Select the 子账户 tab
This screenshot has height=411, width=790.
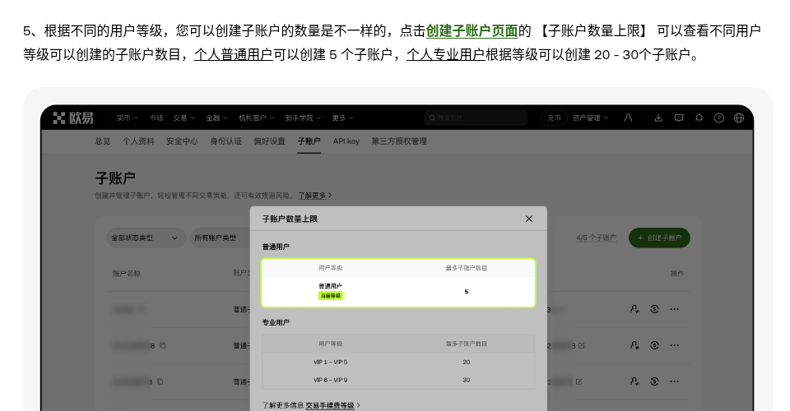pyautogui.click(x=309, y=141)
